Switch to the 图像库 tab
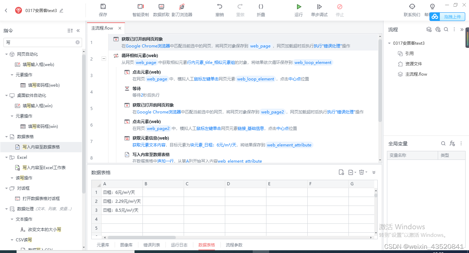The width and height of the screenshot is (469, 253). click(126, 245)
